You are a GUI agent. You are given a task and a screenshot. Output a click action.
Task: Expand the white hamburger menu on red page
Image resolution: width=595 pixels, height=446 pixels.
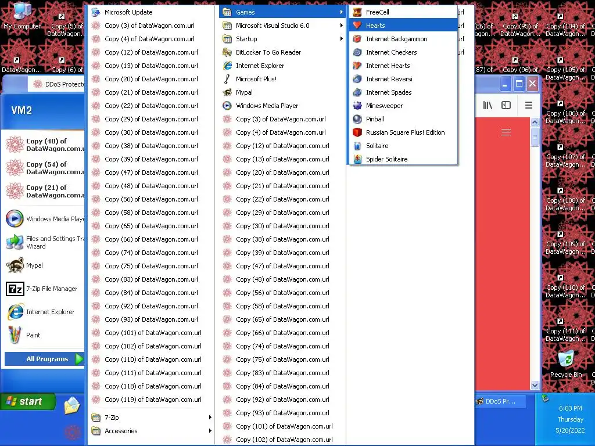506,132
